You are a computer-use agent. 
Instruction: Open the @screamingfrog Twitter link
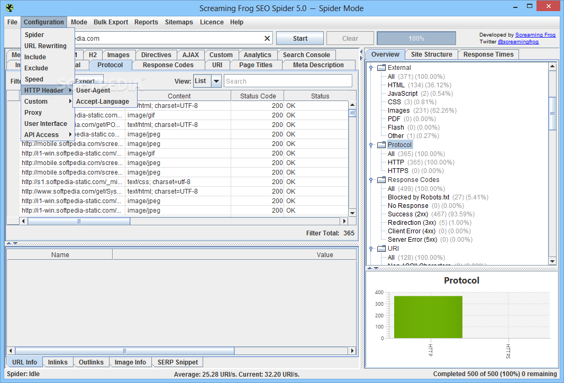tap(518, 42)
